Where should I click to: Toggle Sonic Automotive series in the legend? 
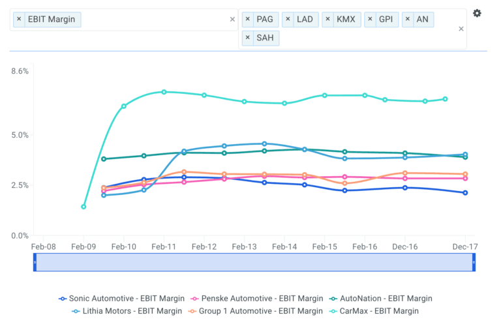click(x=121, y=298)
